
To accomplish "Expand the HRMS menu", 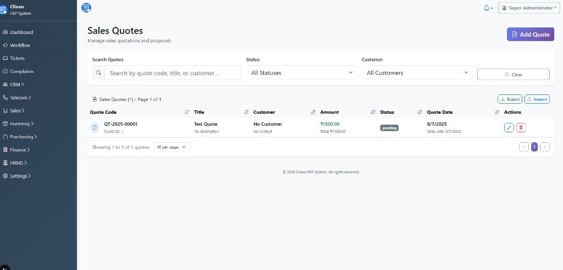I will point(15,163).
